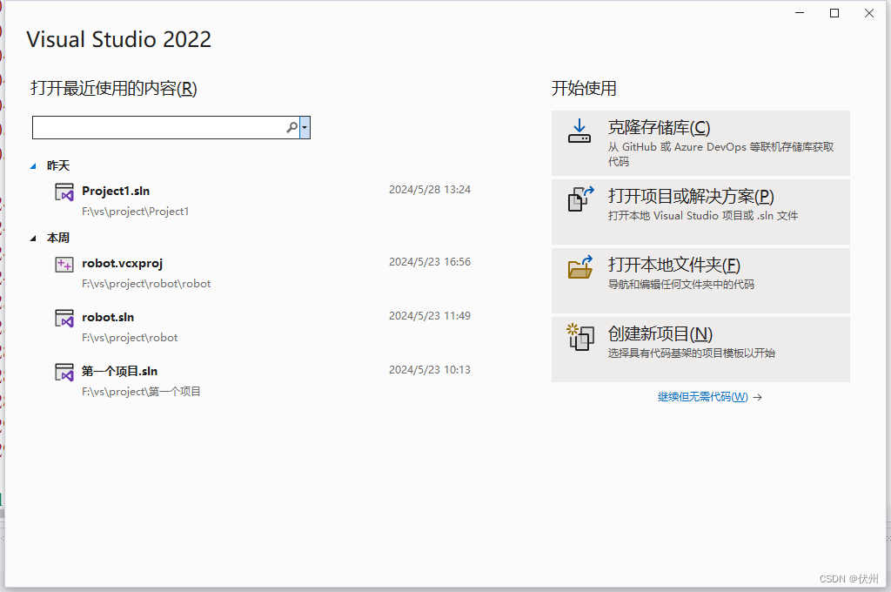Choose 打开项目或解决方案(P)
The height and width of the screenshot is (592, 891).
[x=700, y=212]
